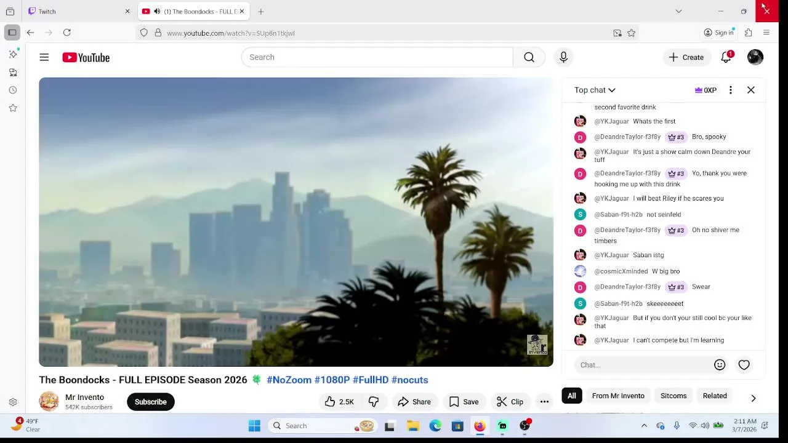This screenshot has width=788, height=443.
Task: View 0XP channel points badge
Action: click(x=706, y=90)
